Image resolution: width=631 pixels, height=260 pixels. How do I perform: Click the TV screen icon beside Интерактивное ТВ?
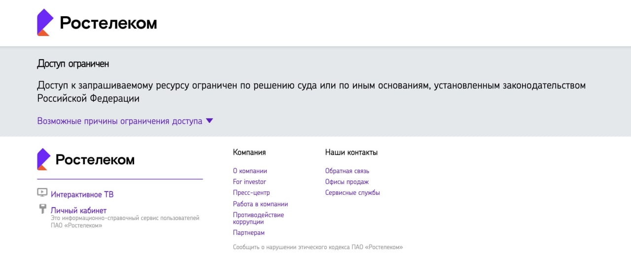pyautogui.click(x=42, y=192)
